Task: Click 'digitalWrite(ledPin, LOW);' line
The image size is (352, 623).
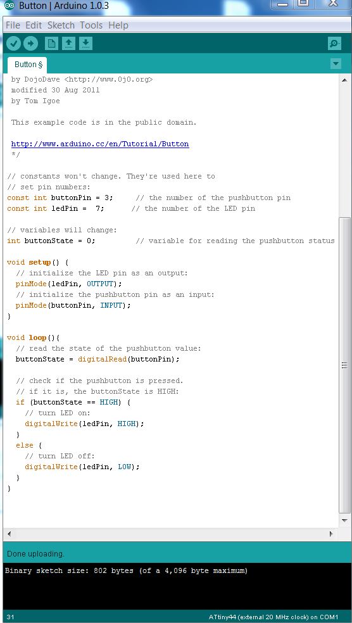Action: coord(82,467)
